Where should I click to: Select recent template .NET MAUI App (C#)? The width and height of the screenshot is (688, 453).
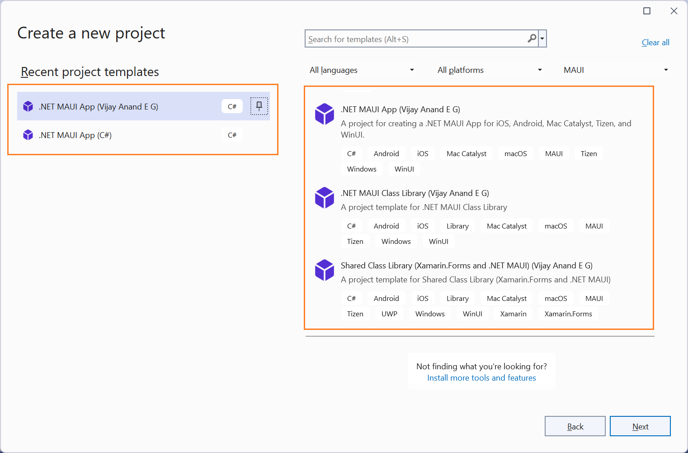click(x=143, y=135)
